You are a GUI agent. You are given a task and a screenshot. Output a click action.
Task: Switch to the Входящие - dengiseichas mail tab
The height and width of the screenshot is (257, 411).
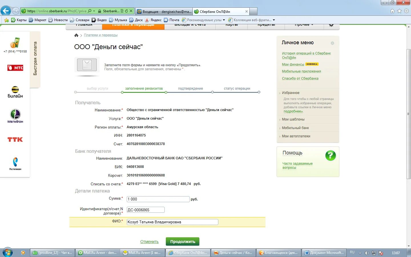(164, 11)
